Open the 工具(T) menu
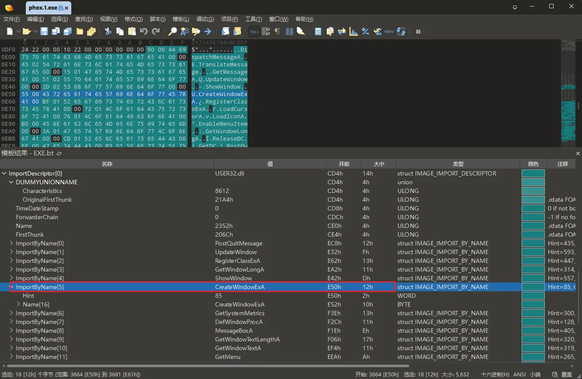 pyautogui.click(x=254, y=19)
